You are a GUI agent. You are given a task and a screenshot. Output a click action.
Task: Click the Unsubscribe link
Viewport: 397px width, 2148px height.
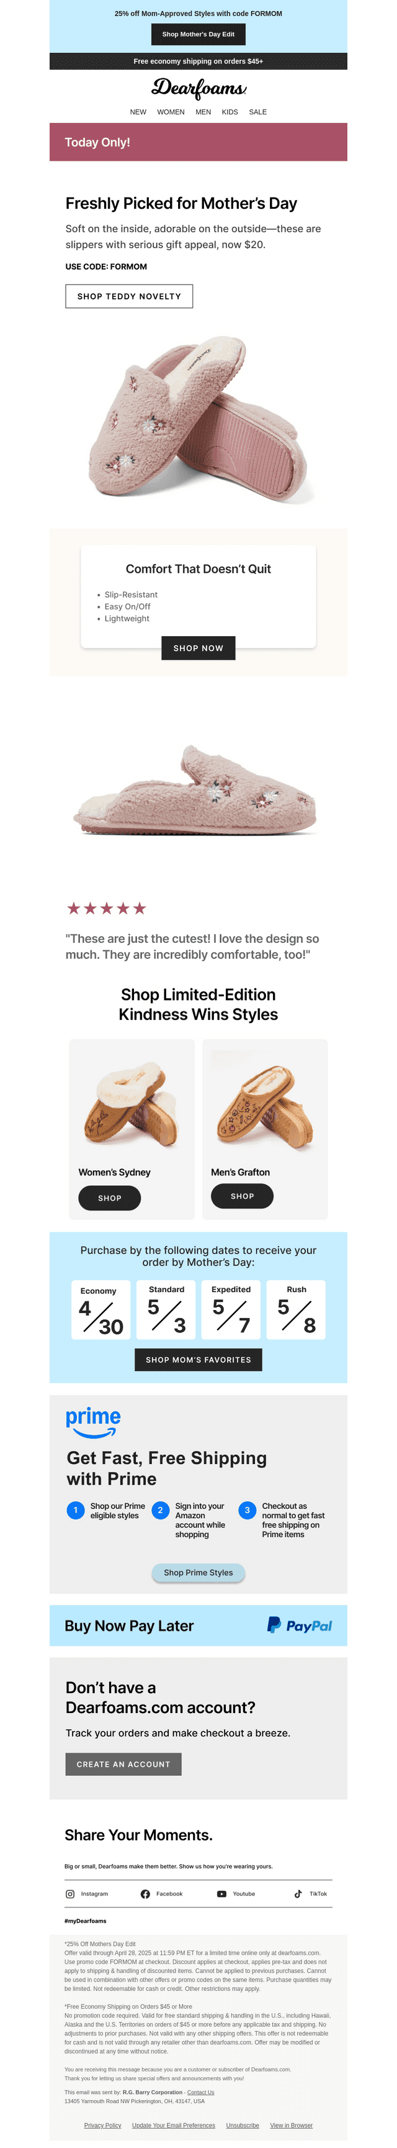click(x=242, y=2124)
